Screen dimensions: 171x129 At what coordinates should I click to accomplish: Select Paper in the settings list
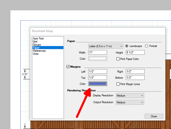(x=48, y=48)
